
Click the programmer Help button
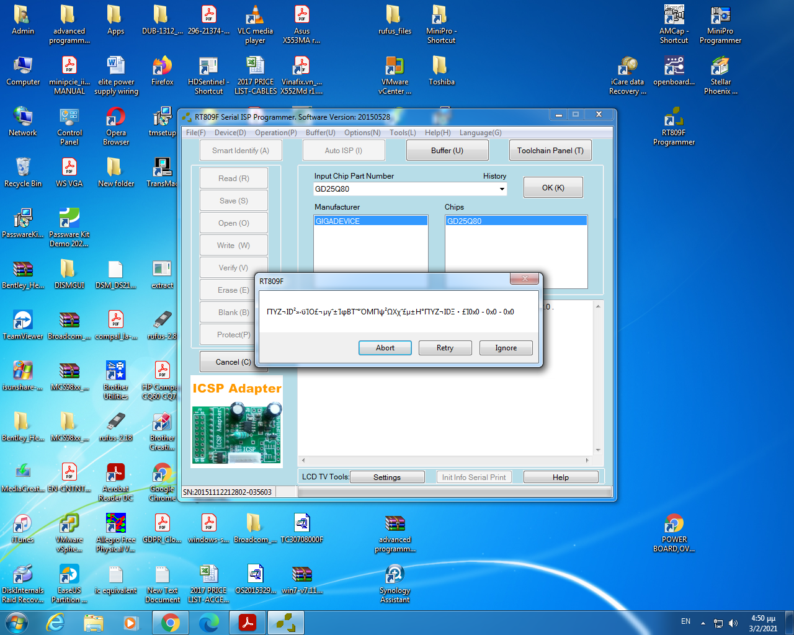tap(561, 477)
